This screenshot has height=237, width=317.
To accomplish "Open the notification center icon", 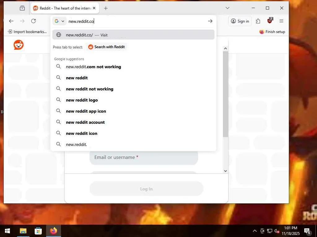I will [x=307, y=231].
